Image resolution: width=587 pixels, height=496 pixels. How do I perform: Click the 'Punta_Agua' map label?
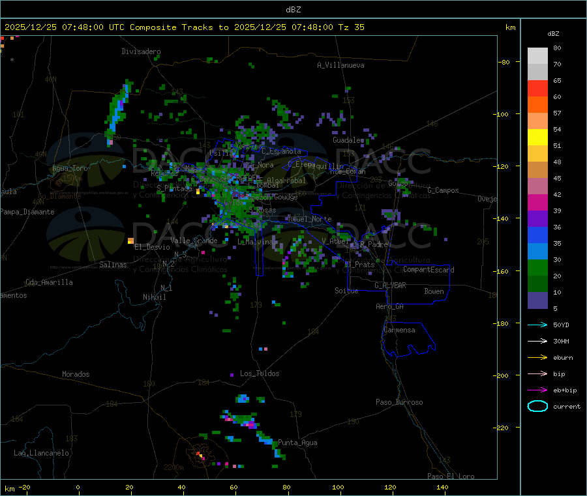pos(297,443)
